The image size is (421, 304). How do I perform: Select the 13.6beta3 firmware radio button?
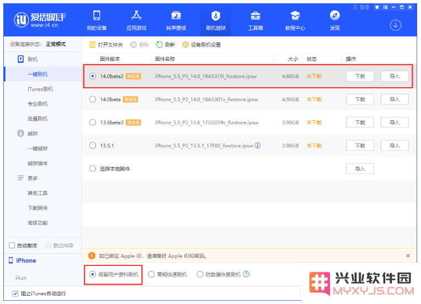tap(93, 122)
